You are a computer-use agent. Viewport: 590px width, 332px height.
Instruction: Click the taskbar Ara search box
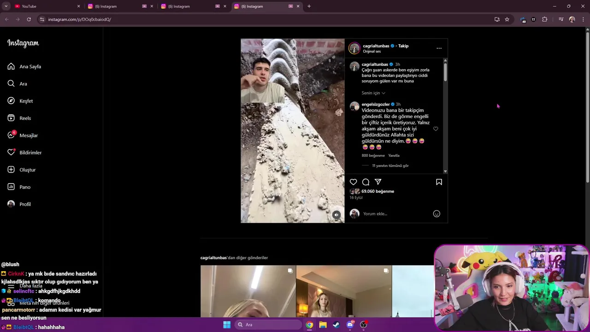[x=268, y=325]
